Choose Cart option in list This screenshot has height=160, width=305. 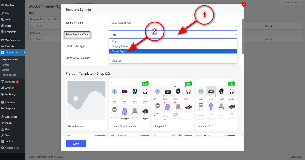(173, 56)
